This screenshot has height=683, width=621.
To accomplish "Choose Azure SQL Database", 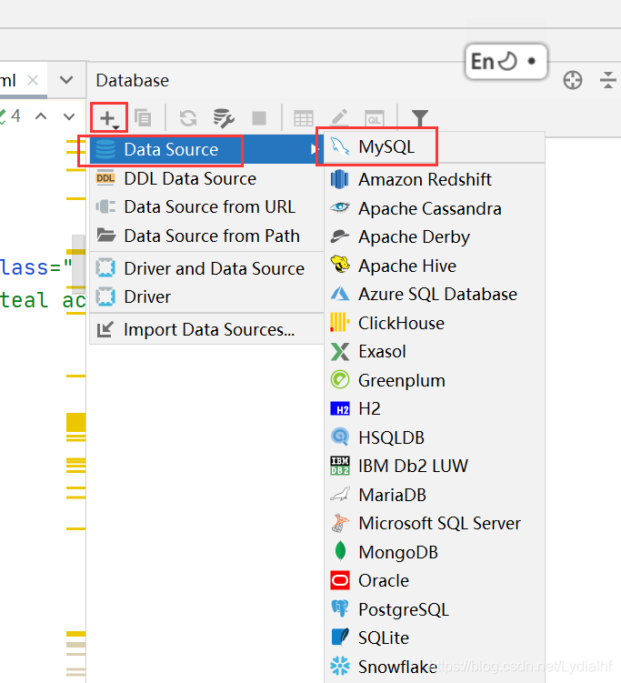I will (x=435, y=294).
